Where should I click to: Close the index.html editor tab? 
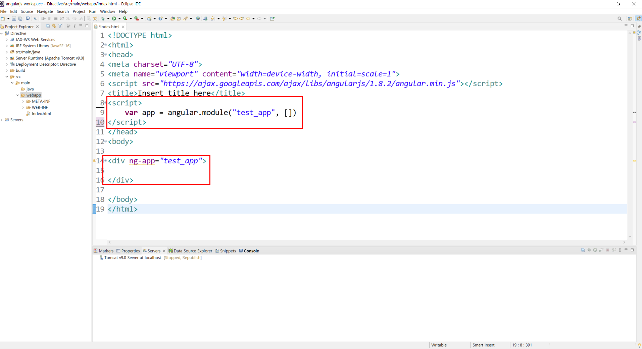(123, 26)
